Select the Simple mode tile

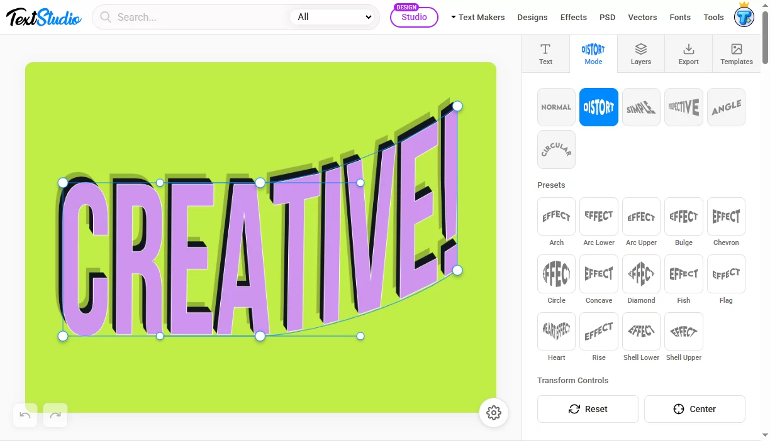(641, 107)
